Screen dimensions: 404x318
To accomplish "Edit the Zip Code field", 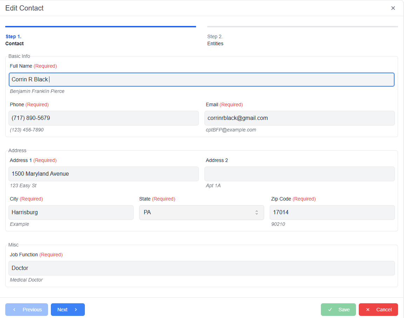I will (332, 212).
